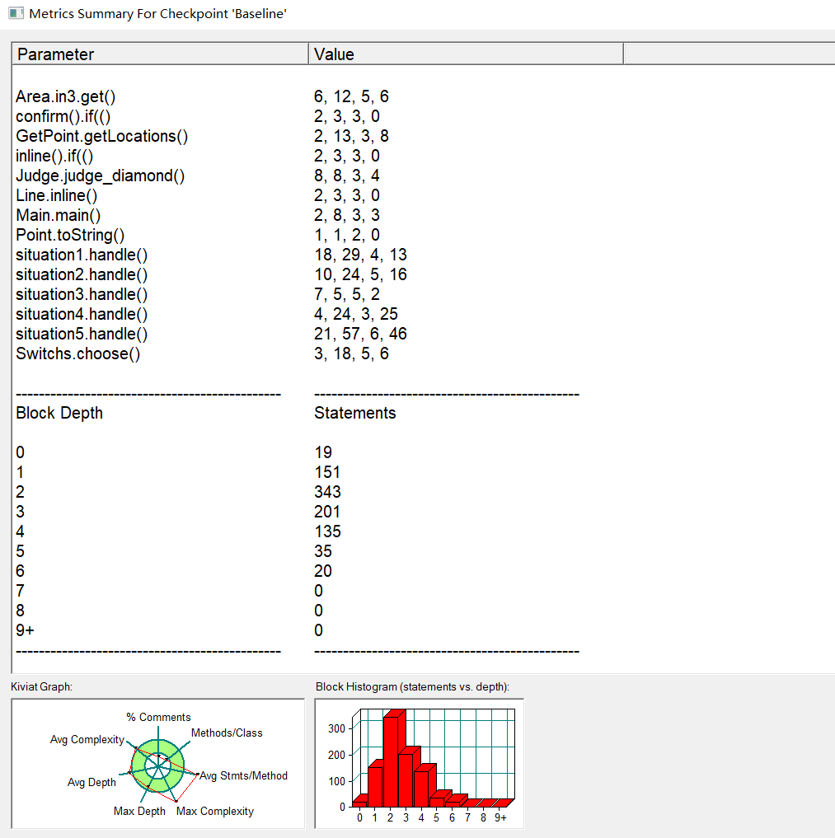Click the Statements heading
This screenshot has height=838, width=835.
coord(355,413)
